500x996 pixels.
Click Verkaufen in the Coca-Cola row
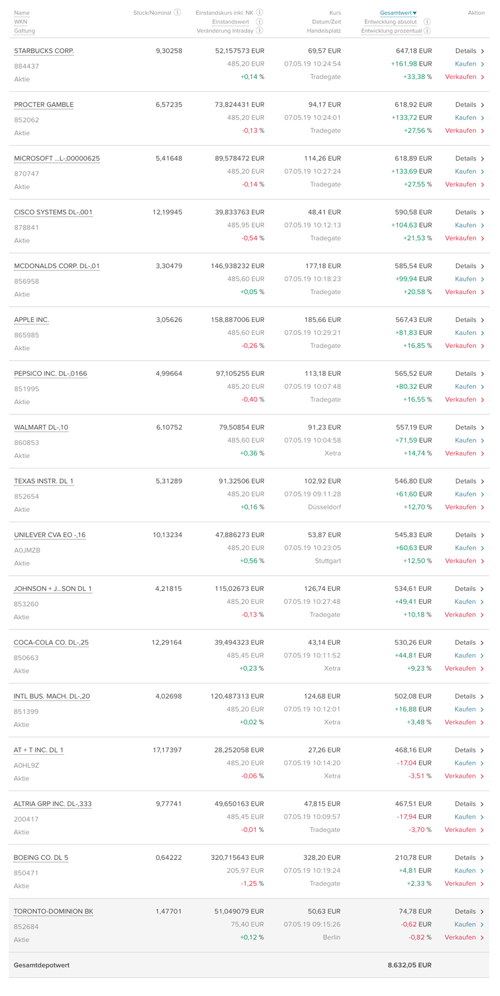tap(460, 668)
